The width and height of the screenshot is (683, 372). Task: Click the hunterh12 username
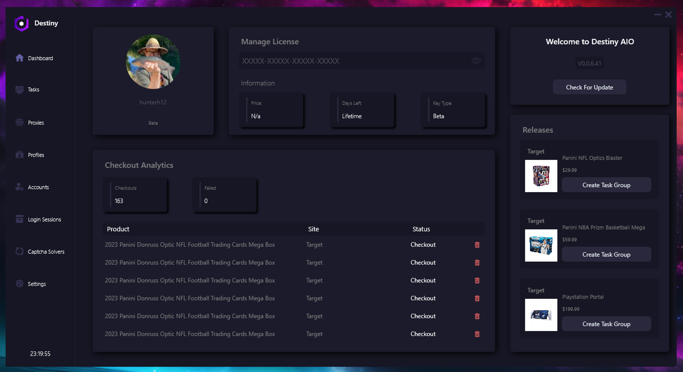(x=153, y=102)
